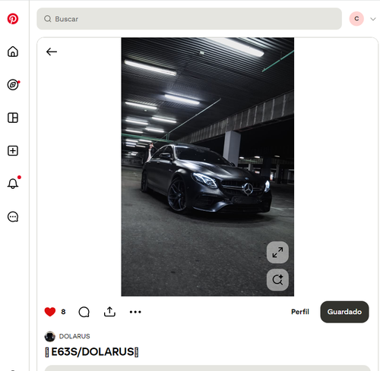Viewport: 380px width, 371px height.
Task: Go back using the left arrow
Action: pyautogui.click(x=52, y=52)
